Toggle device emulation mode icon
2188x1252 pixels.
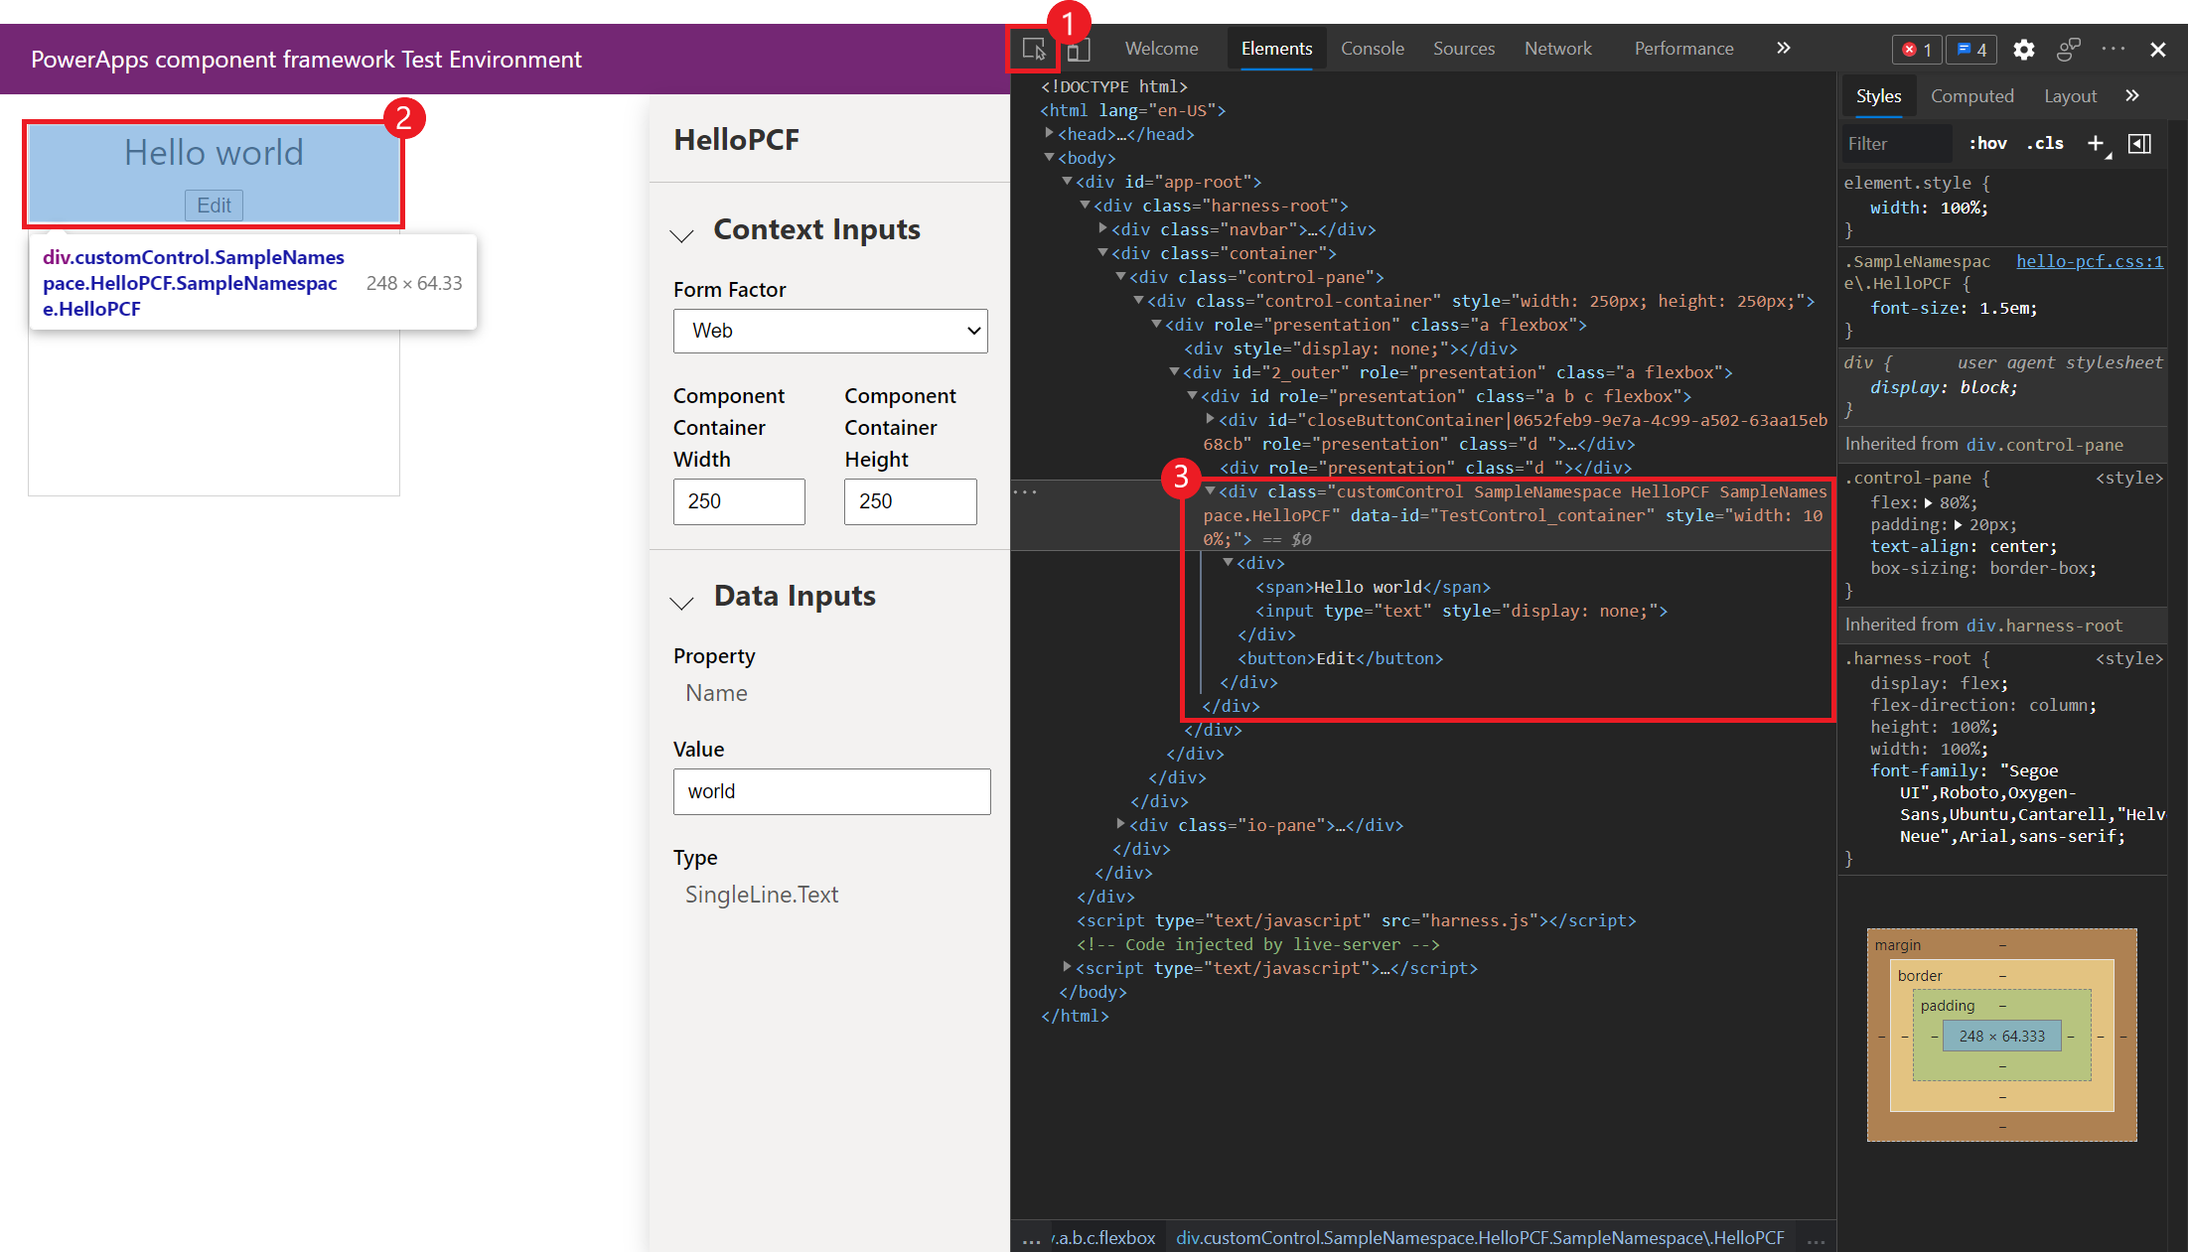pos(1079,49)
